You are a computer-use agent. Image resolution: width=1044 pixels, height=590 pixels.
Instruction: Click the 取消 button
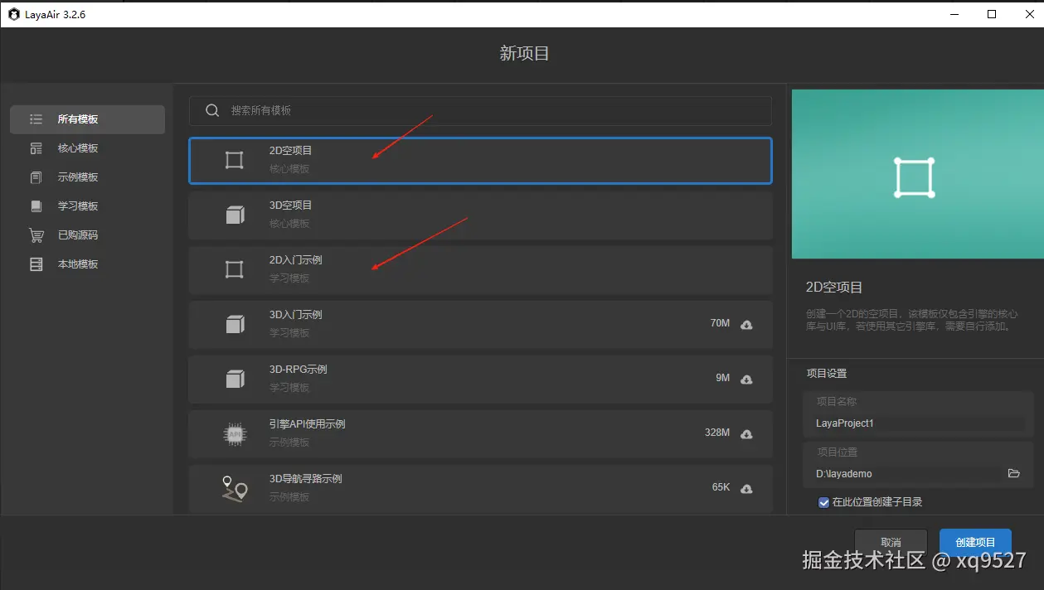coord(891,542)
